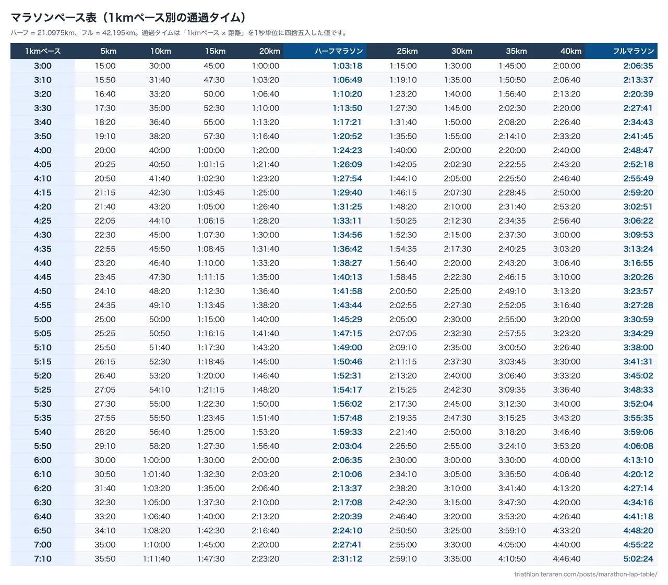
Task: Click full marathon time 2:59:20
Action: (638, 192)
